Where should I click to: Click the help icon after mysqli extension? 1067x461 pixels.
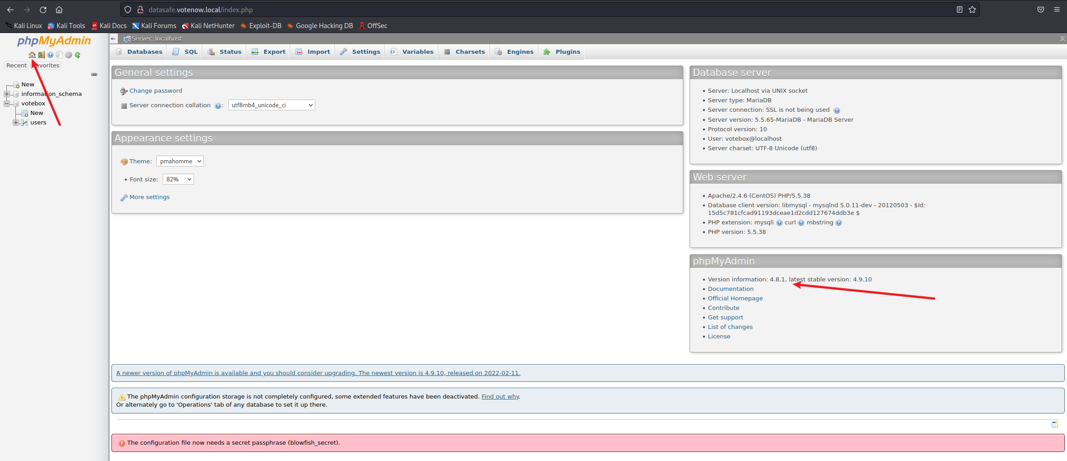(x=779, y=223)
